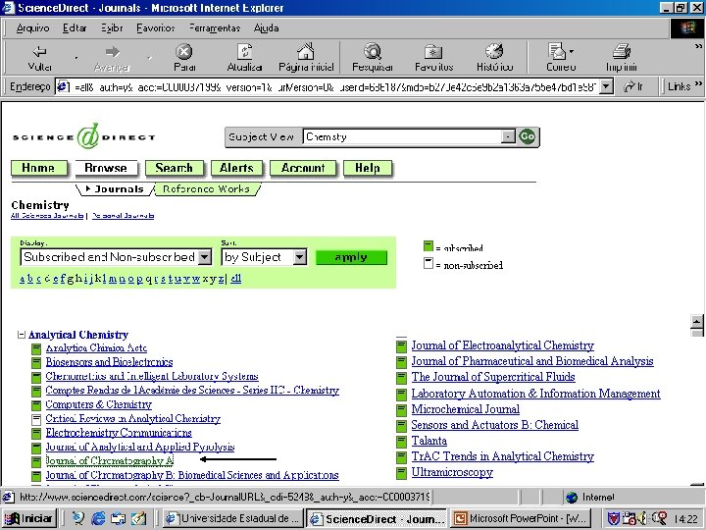Open TrAC Trends in Analytical Chemistry link
Image resolution: width=706 pixels, height=530 pixels.
point(502,456)
